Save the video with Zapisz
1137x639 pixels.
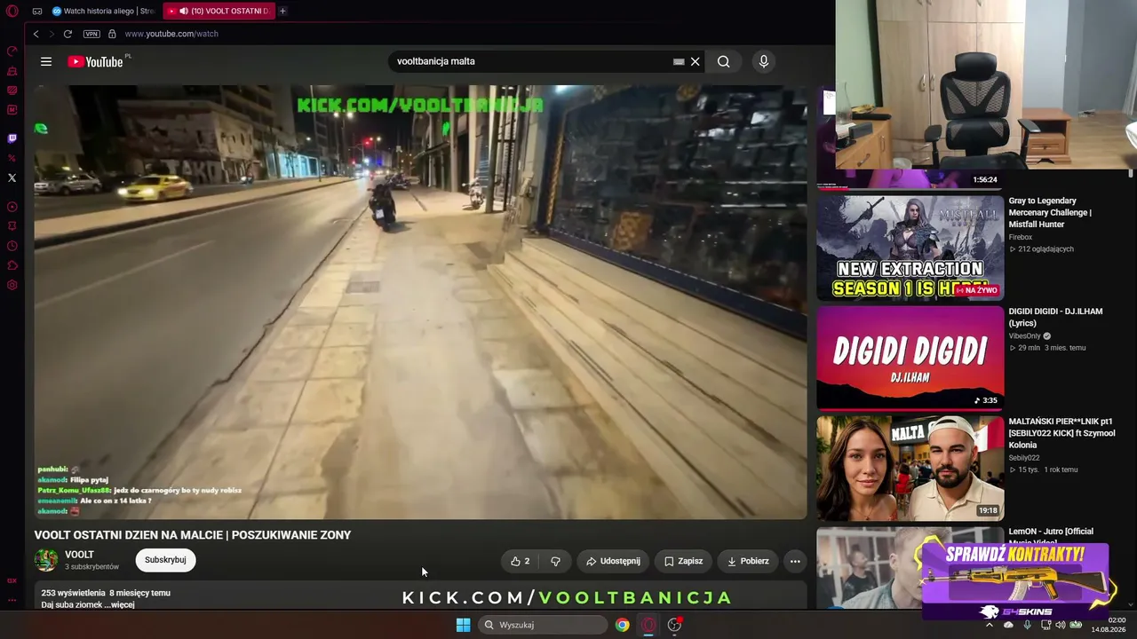point(683,561)
